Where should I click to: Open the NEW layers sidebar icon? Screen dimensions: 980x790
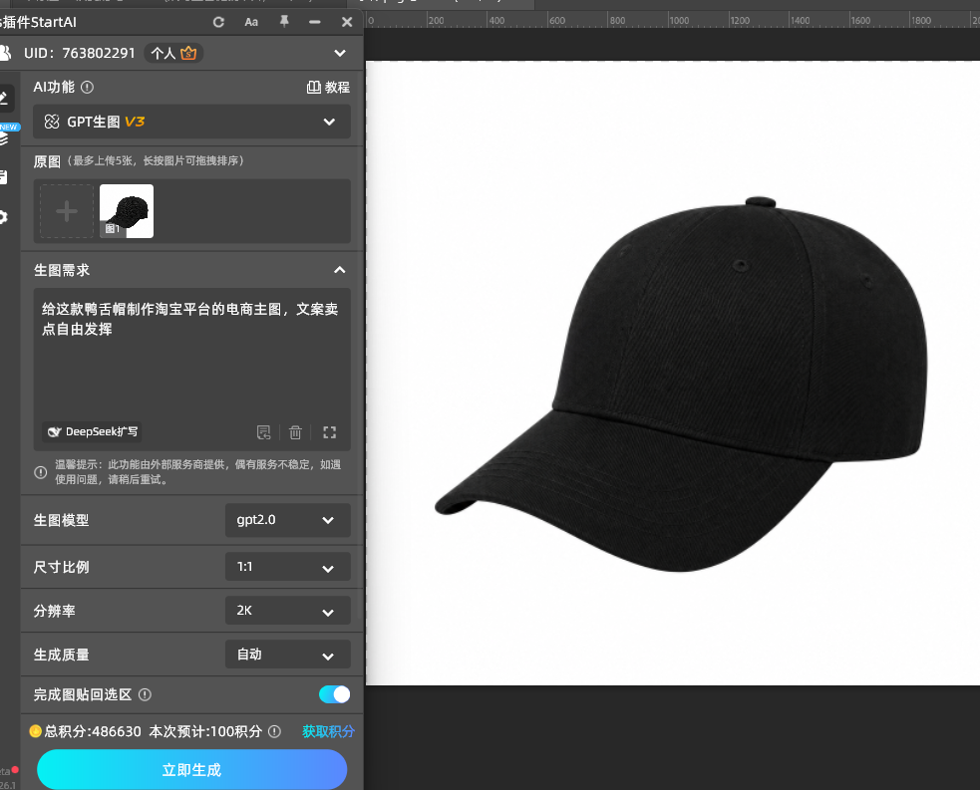[5, 136]
